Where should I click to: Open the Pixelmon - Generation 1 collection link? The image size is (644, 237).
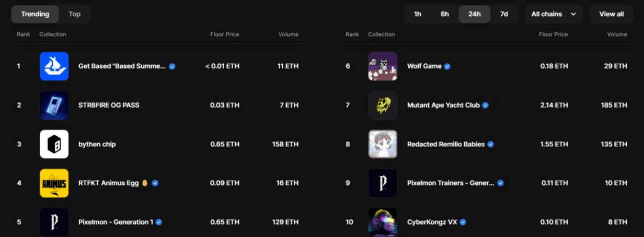coord(116,222)
